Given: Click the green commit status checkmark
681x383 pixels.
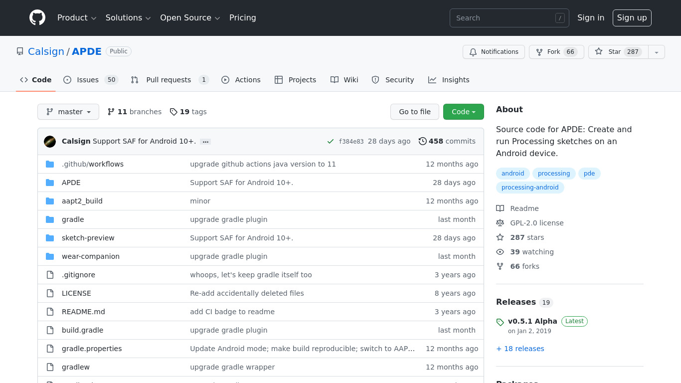Looking at the screenshot, I should pos(330,142).
